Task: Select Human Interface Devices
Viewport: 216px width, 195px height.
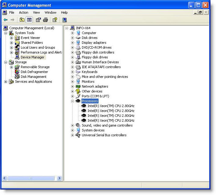Action: coord(100,62)
